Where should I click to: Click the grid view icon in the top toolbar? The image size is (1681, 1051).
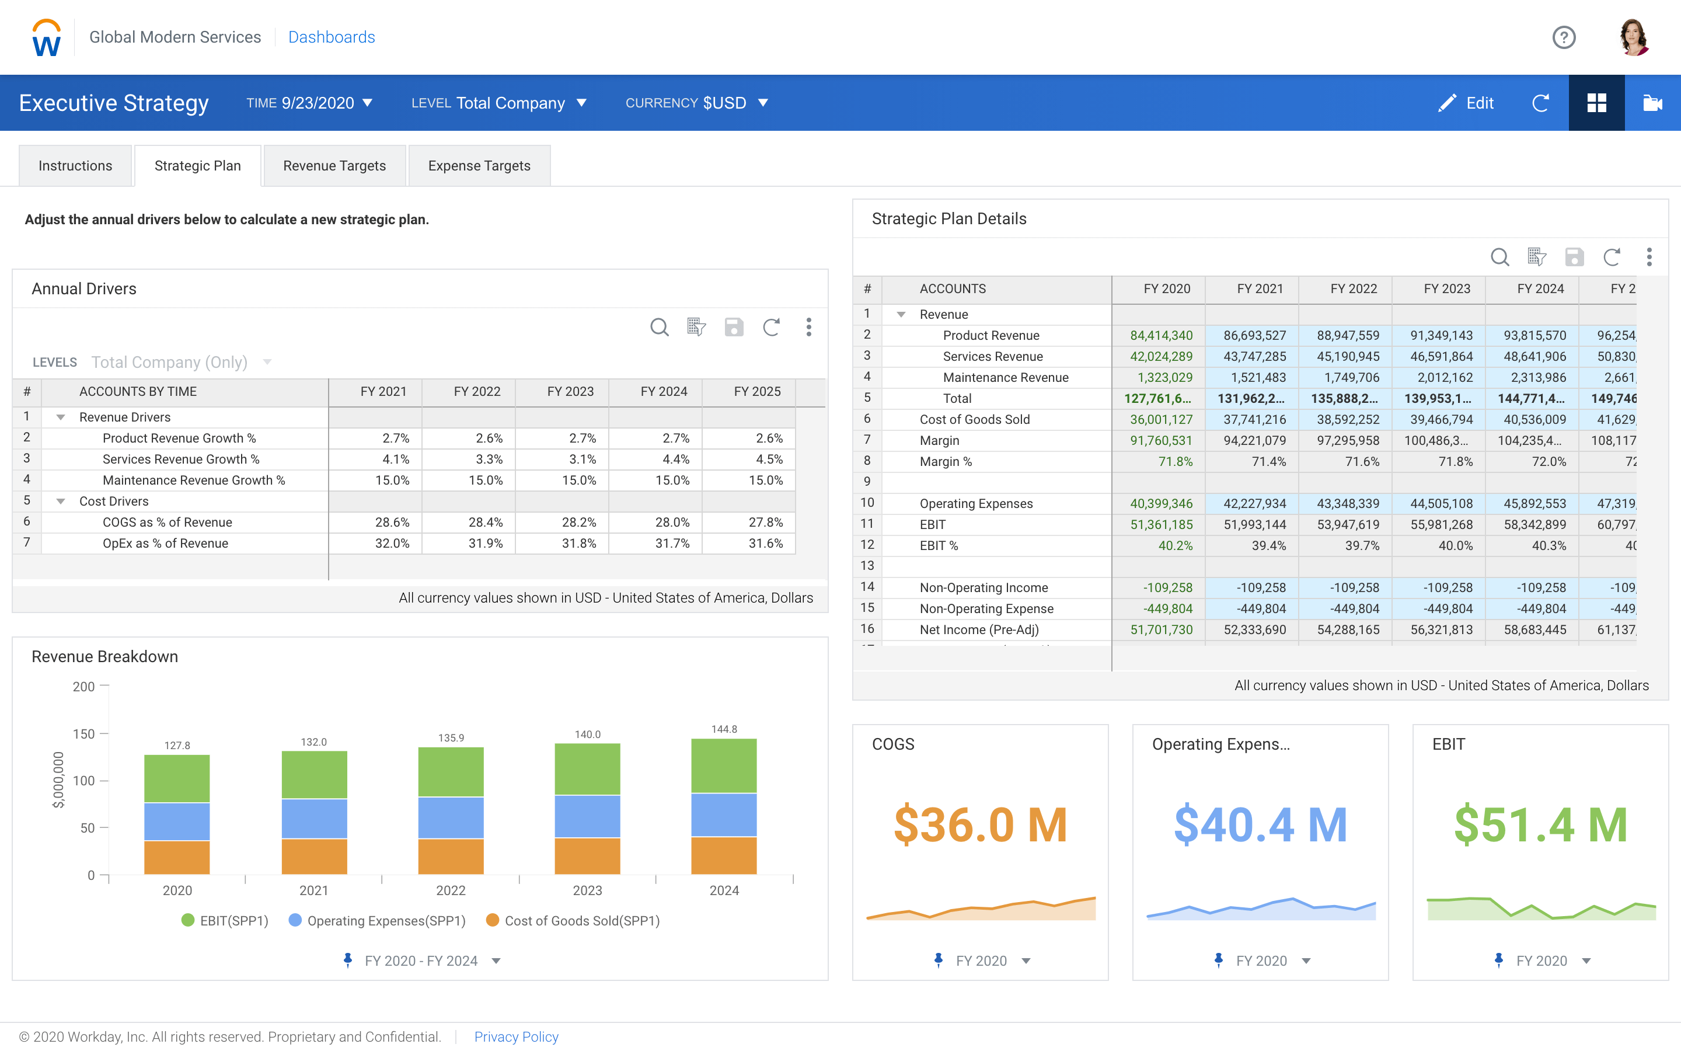click(x=1595, y=102)
